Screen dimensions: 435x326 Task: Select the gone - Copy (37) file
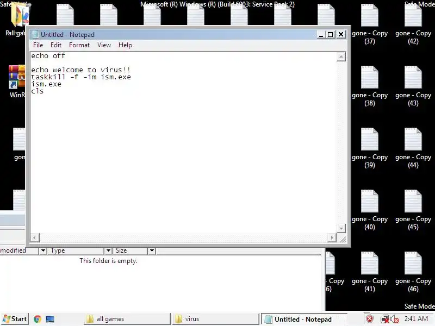370,24
